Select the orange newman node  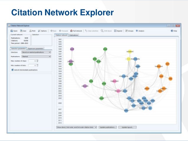click(x=164, y=88)
